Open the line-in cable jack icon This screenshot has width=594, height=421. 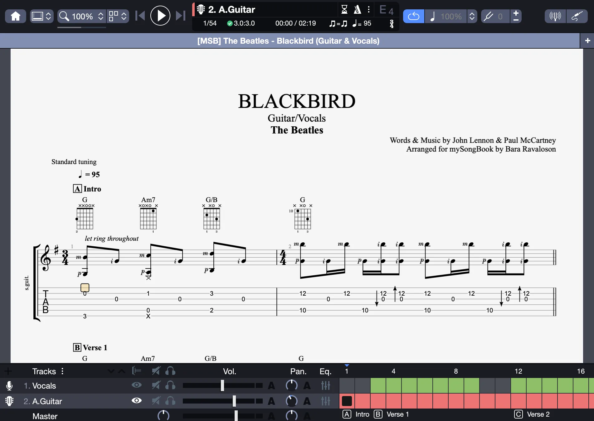point(577,16)
